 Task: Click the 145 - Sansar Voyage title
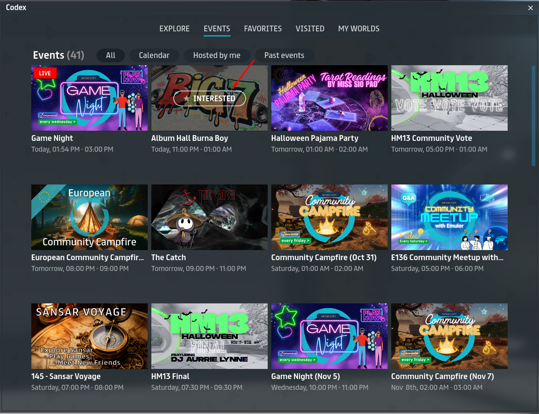[66, 376]
